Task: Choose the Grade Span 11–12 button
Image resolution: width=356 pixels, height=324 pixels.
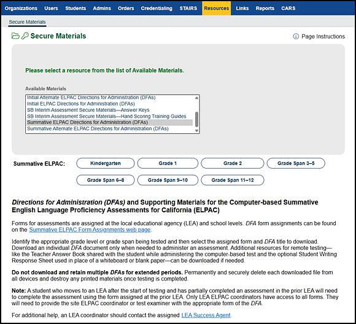Action: (x=233, y=180)
